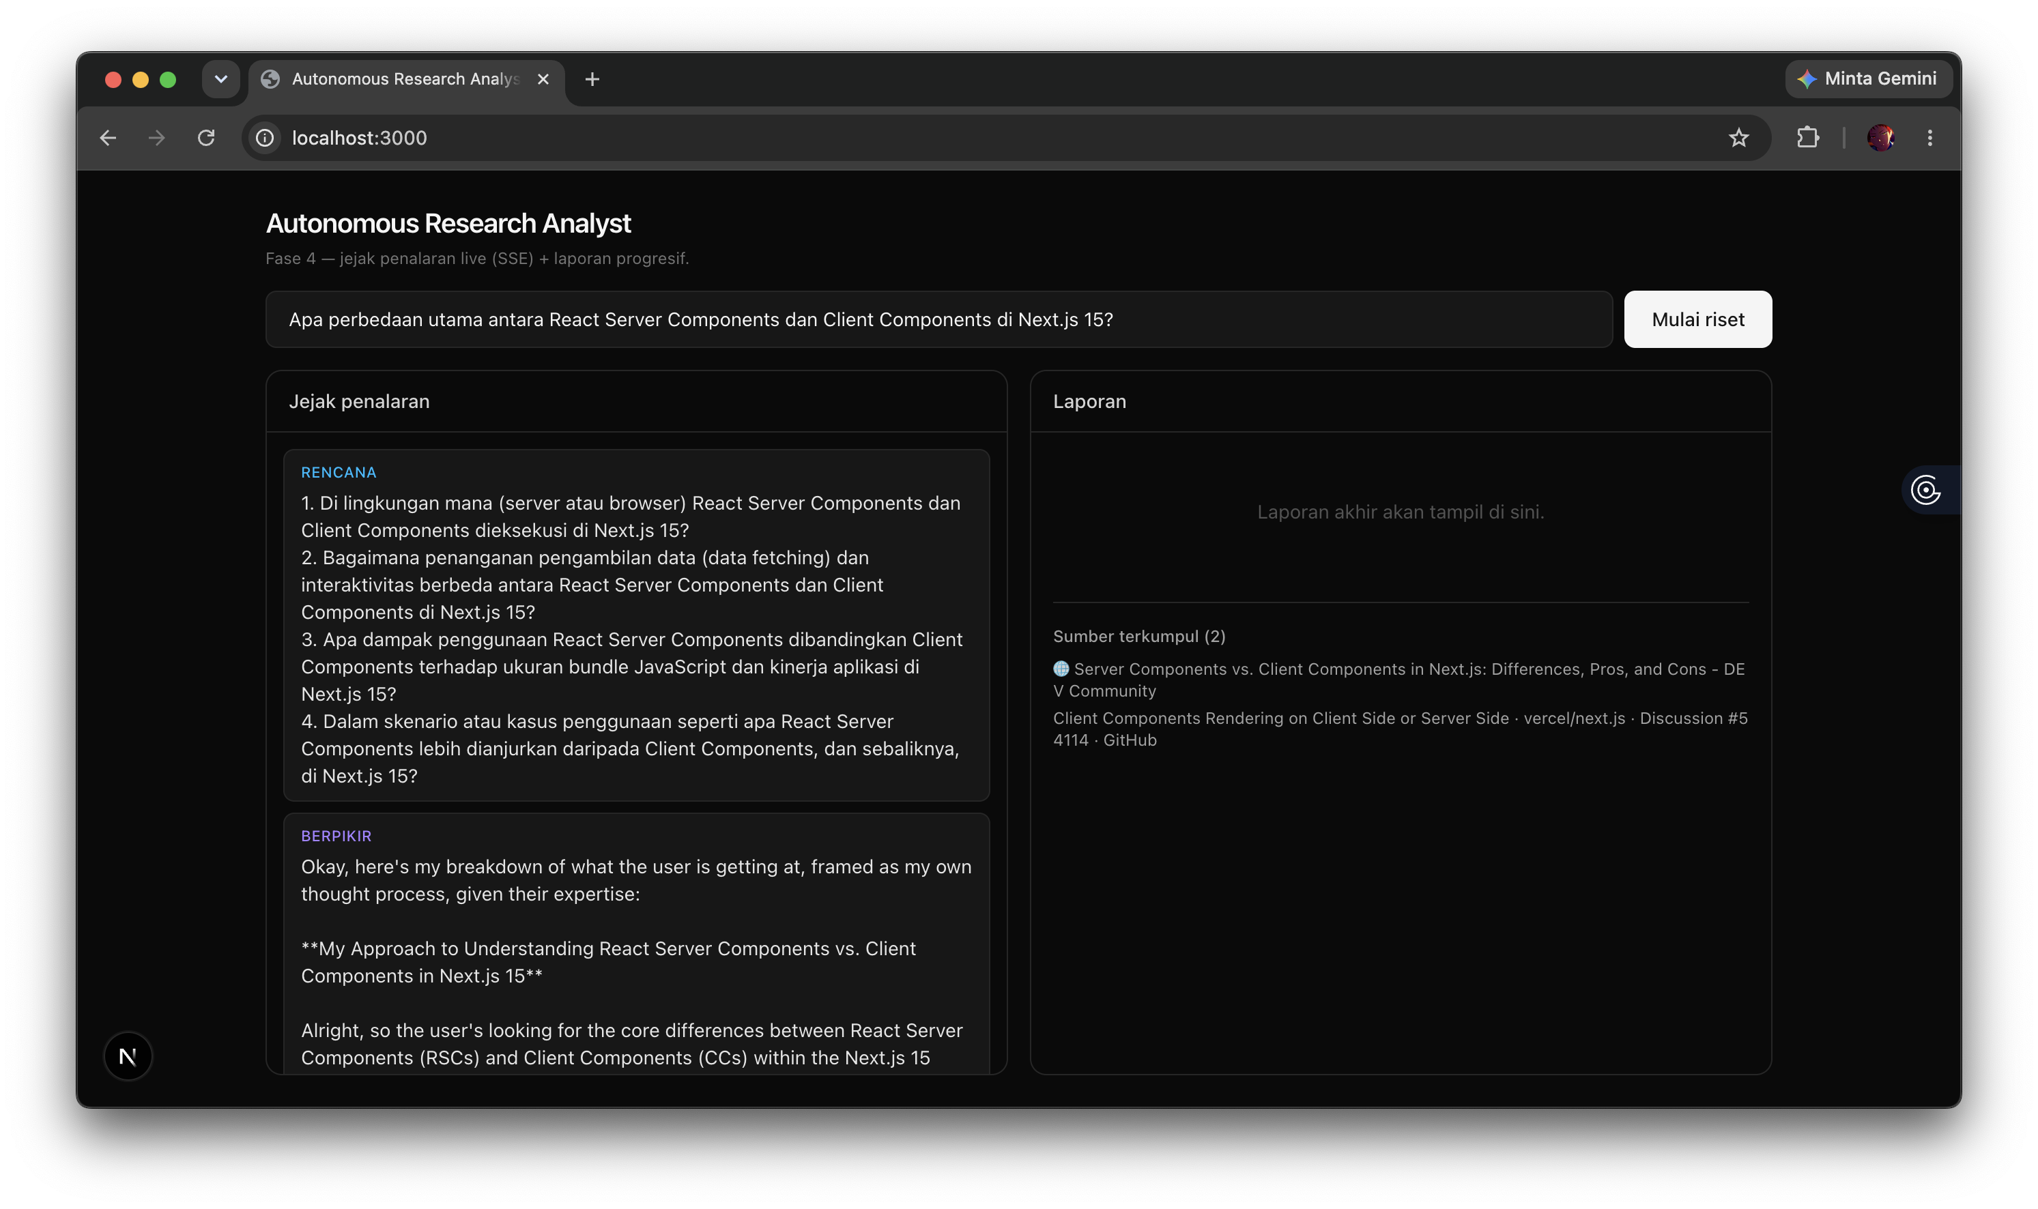The height and width of the screenshot is (1209, 2038).
Task: Click the research question input field
Action: (938, 319)
